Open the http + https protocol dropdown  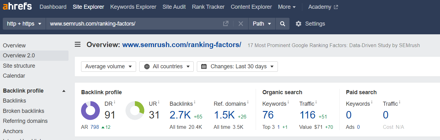(24, 24)
